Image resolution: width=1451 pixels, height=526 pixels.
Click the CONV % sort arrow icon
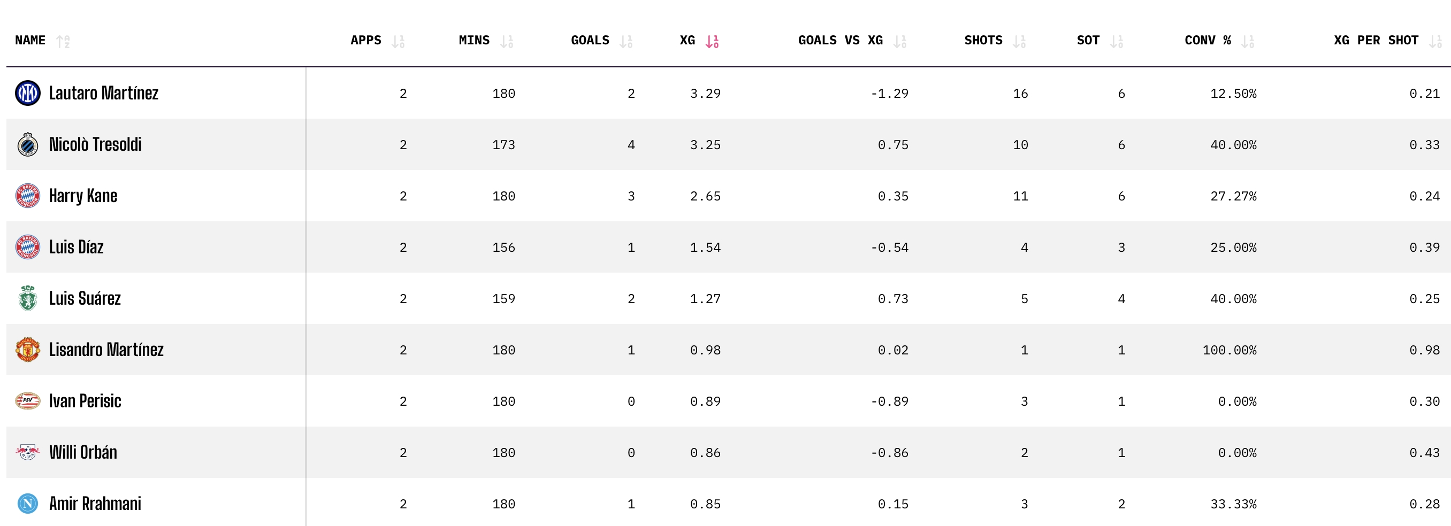click(1248, 41)
